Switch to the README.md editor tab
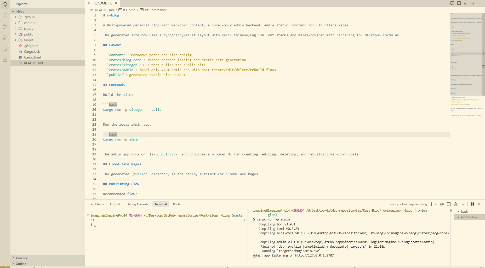 pyautogui.click(x=103, y=3)
